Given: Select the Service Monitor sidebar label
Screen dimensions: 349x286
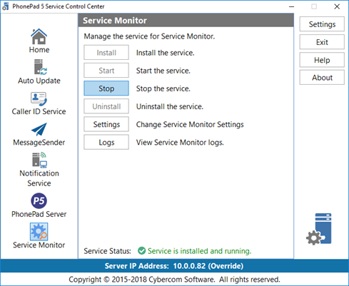Looking at the screenshot, I should [39, 245].
